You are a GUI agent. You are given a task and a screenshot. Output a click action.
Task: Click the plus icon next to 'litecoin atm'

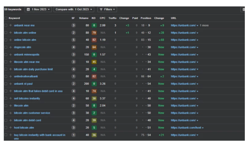pos(11,105)
